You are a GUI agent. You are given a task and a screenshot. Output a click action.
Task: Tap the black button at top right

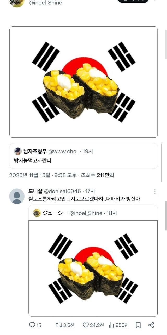tap(133, 1)
